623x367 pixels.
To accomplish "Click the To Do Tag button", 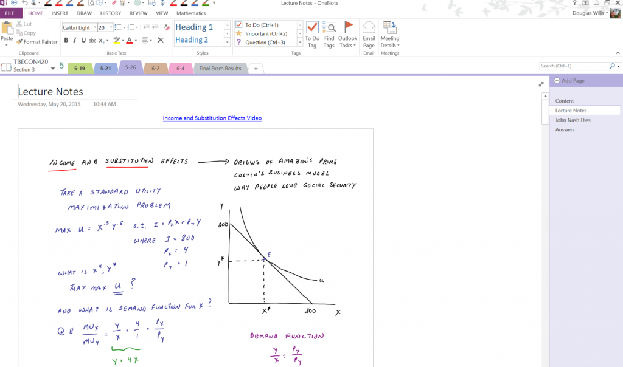I will (x=312, y=34).
